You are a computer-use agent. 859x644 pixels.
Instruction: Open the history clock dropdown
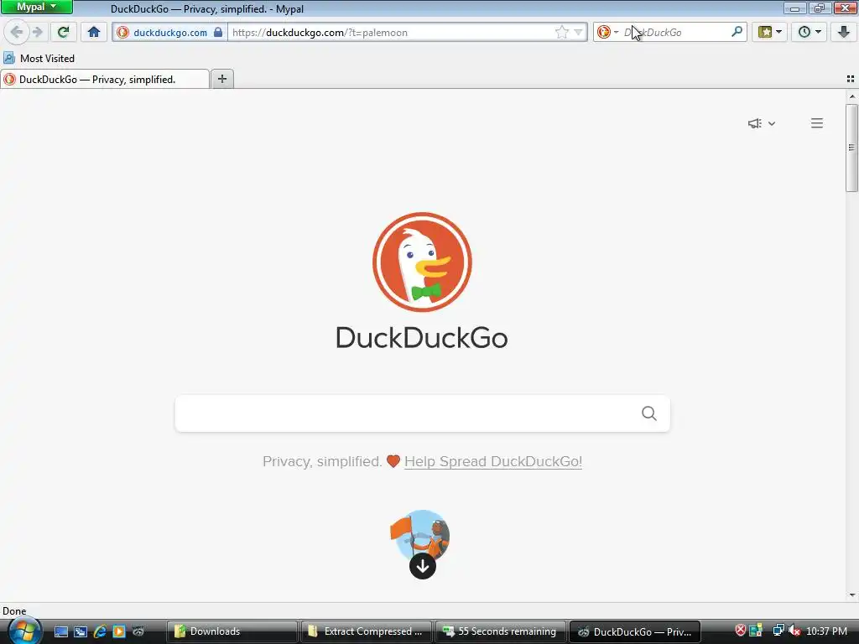coord(810,32)
